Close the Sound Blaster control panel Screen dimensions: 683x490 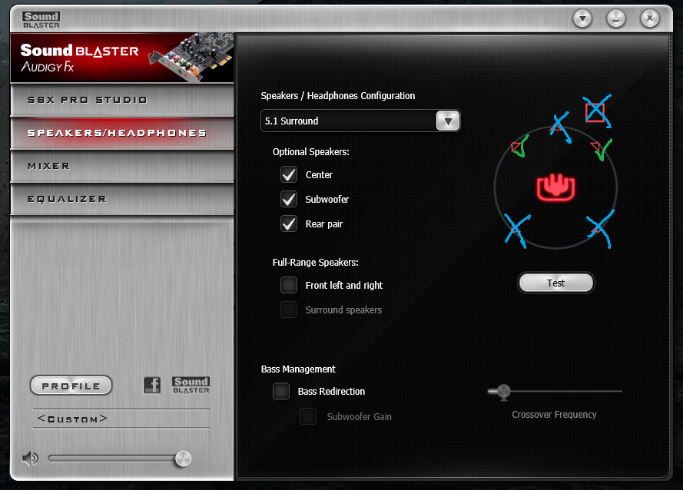649,18
